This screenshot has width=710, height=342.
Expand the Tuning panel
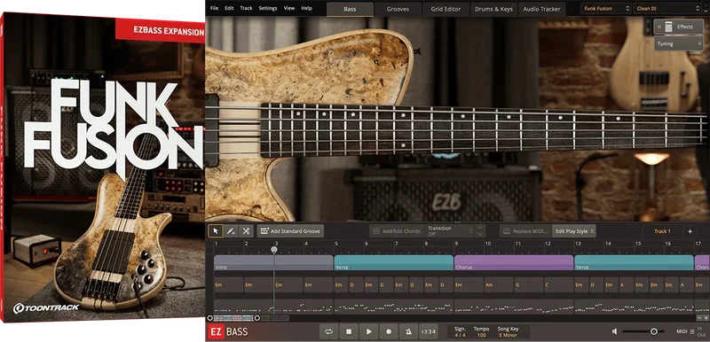click(678, 43)
